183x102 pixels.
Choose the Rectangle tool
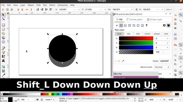tap(3, 25)
